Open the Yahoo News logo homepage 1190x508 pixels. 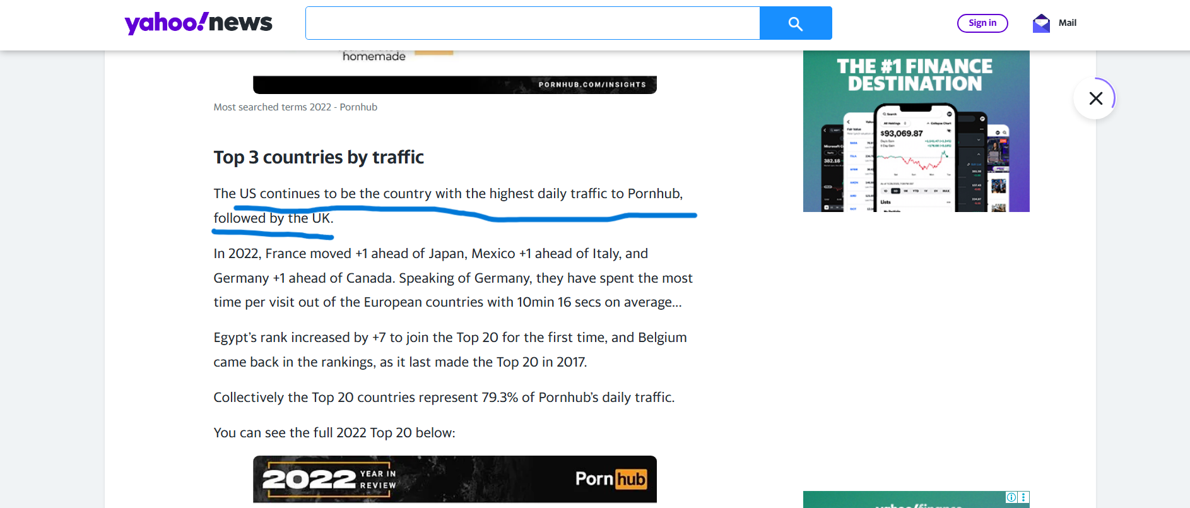pos(198,23)
